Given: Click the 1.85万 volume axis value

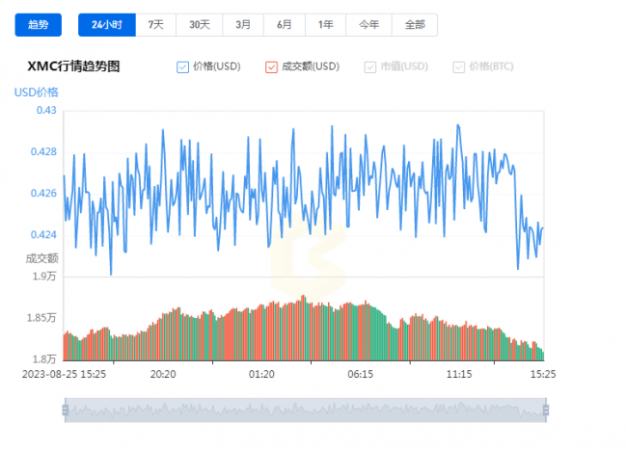Looking at the screenshot, I should (x=41, y=318).
